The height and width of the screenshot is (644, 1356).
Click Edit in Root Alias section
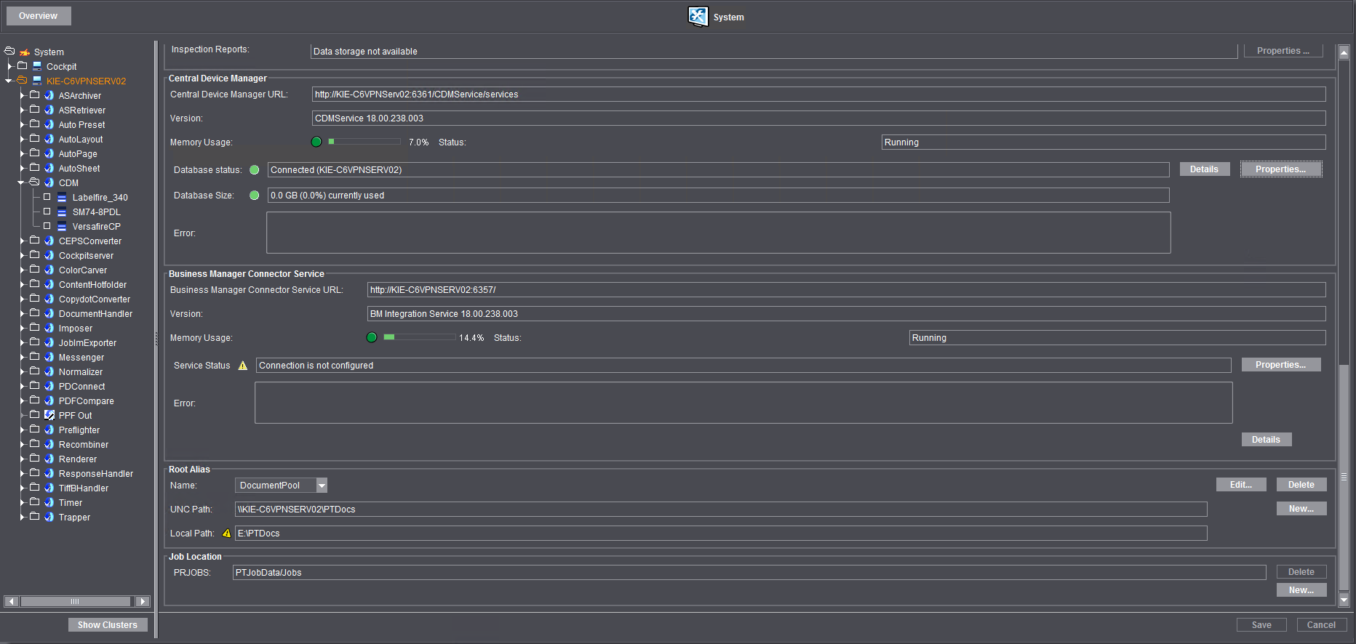pyautogui.click(x=1241, y=485)
